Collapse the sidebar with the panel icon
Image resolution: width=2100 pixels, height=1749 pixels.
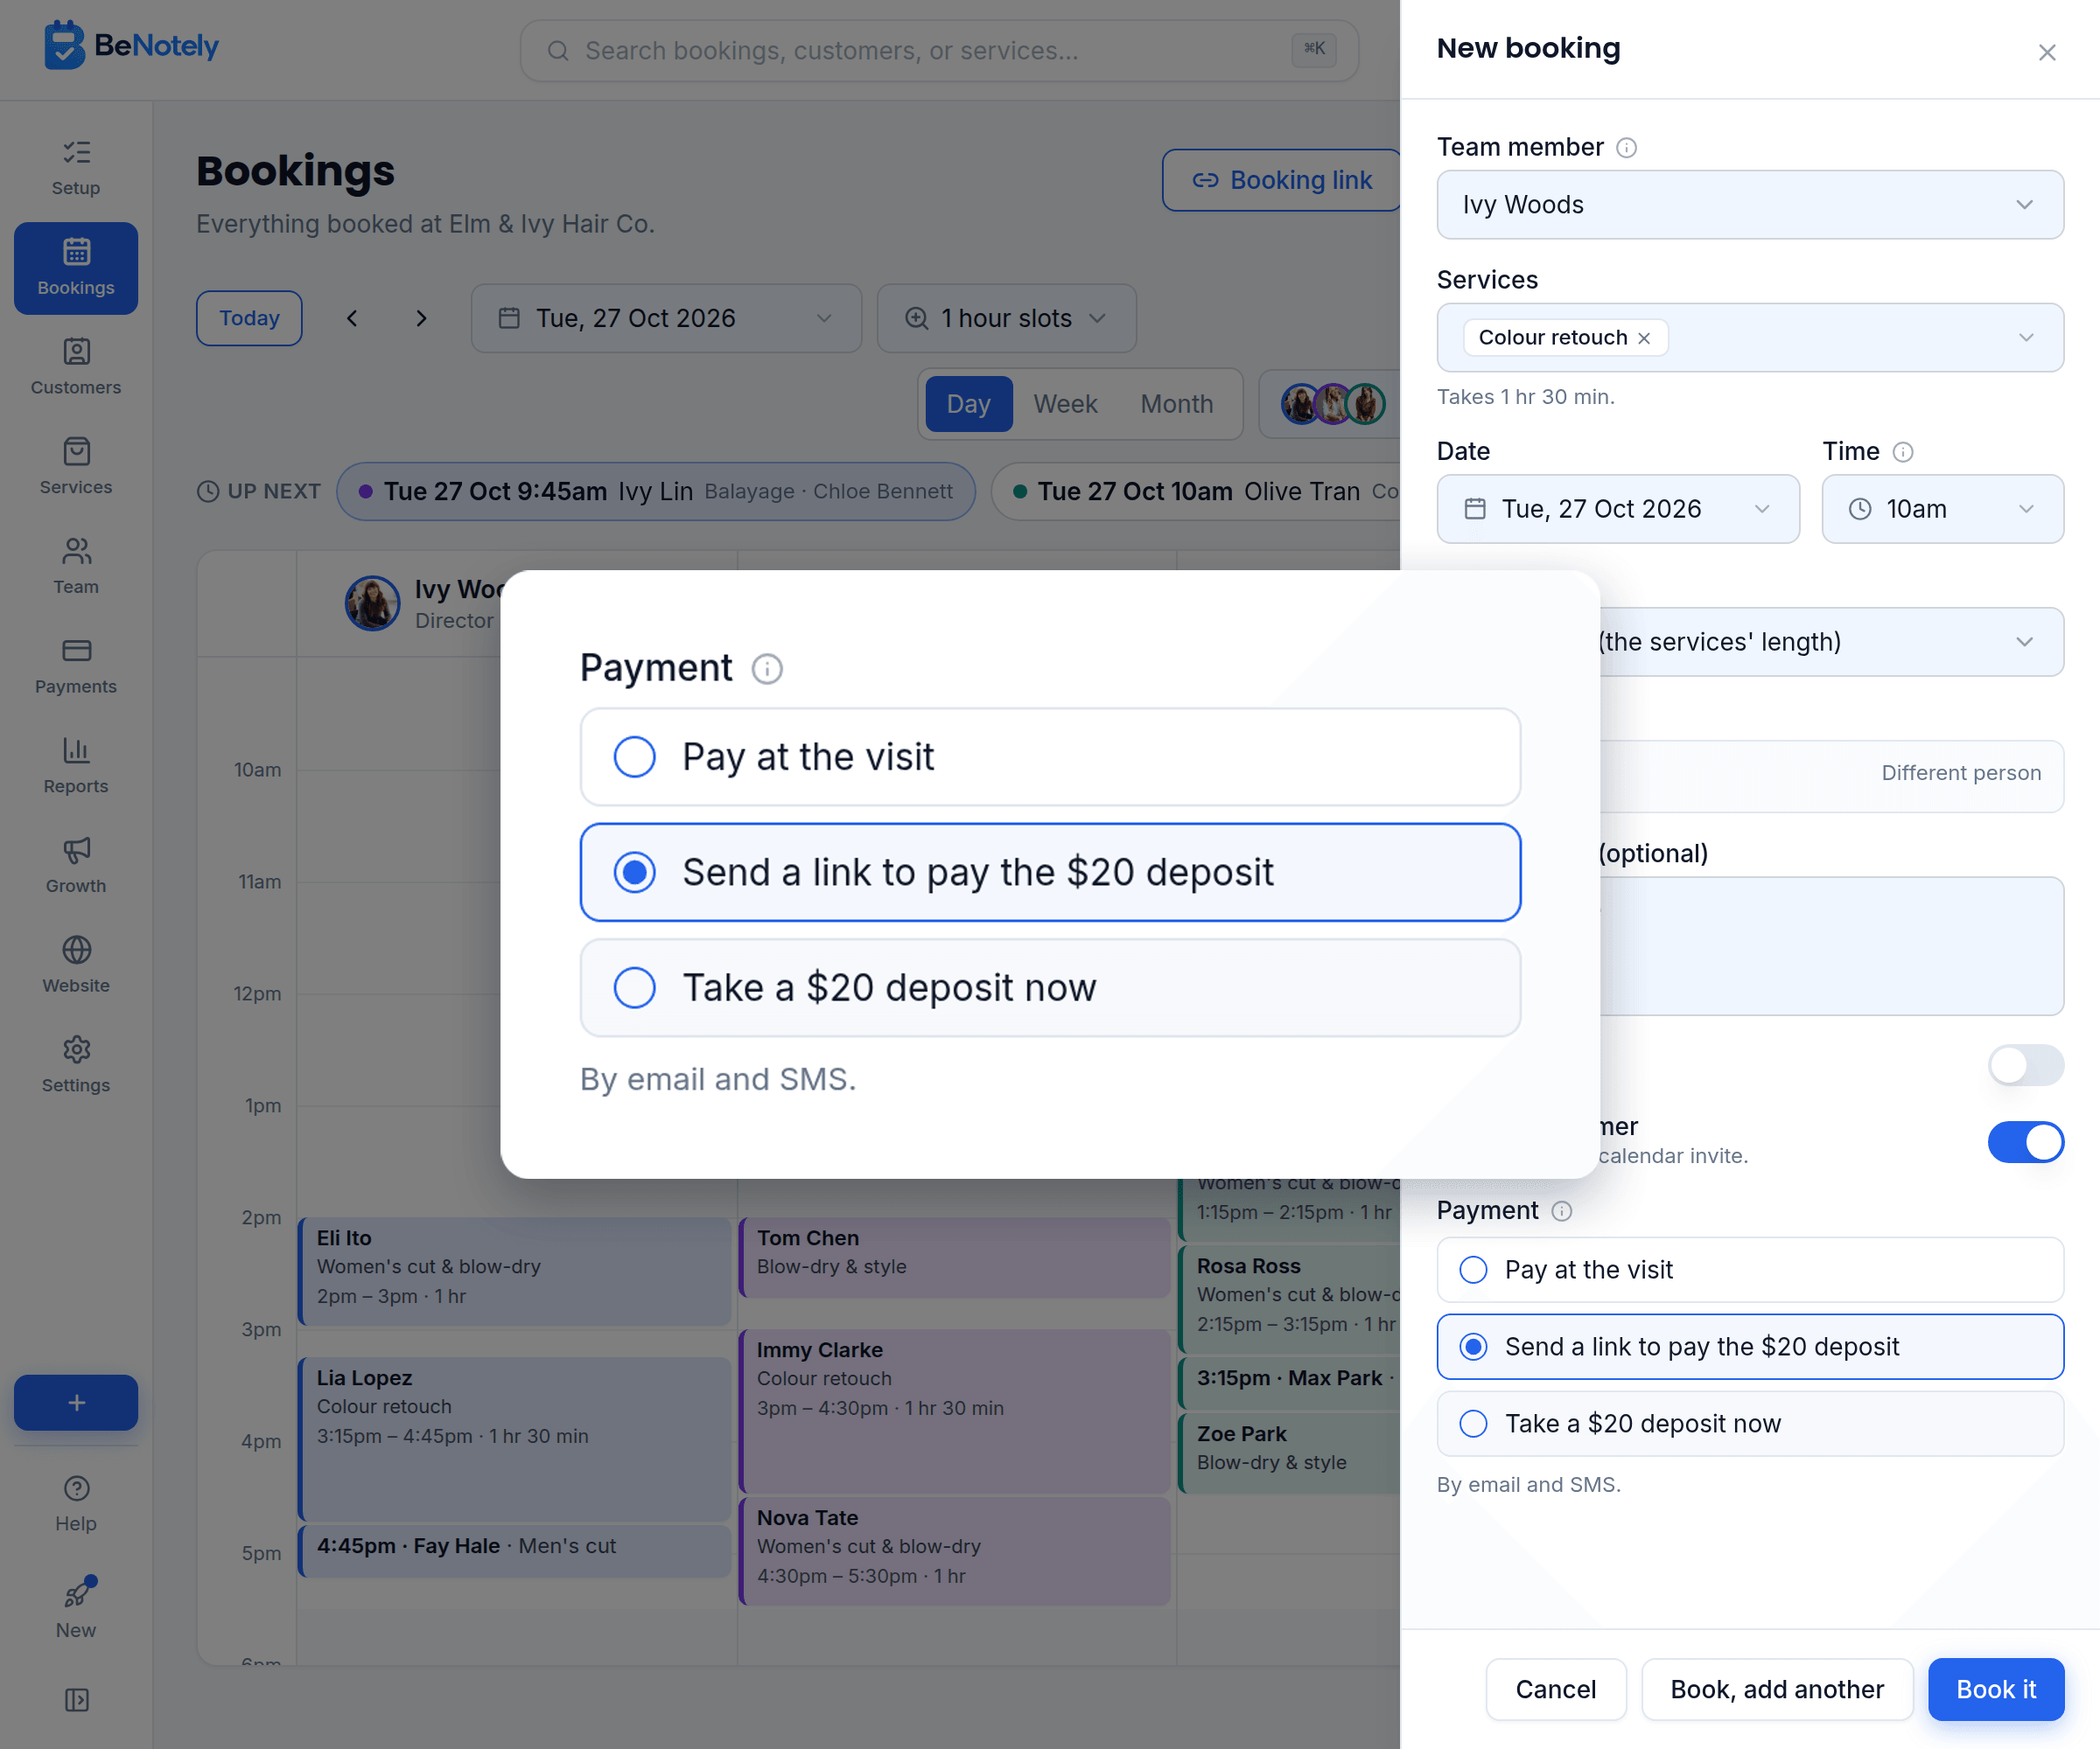[76, 1700]
